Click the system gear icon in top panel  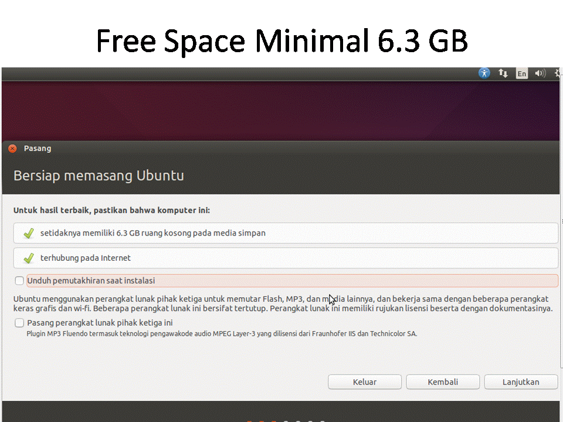558,73
